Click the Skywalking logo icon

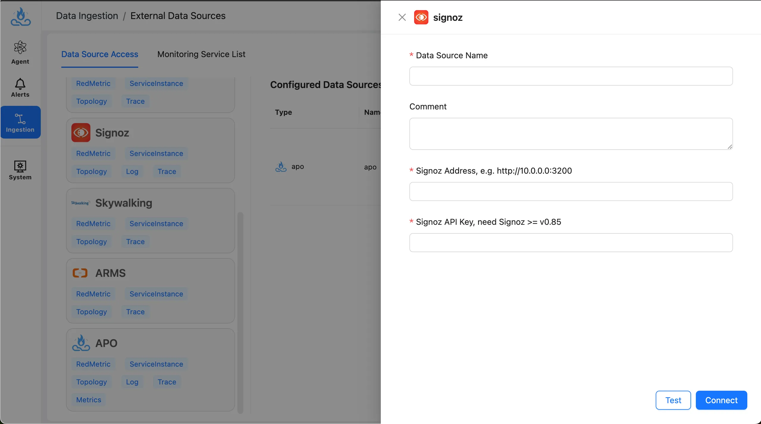80,203
